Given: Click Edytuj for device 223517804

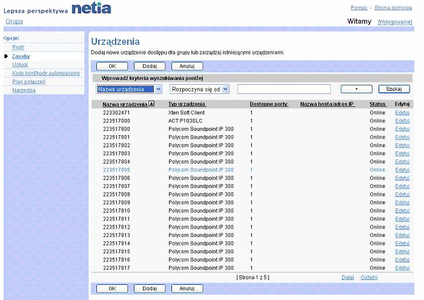Looking at the screenshot, I should click(402, 162).
